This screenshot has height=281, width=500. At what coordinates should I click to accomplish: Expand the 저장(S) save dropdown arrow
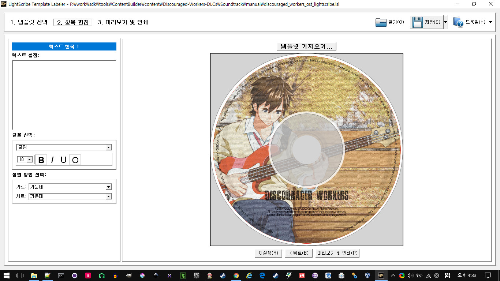[445, 22]
